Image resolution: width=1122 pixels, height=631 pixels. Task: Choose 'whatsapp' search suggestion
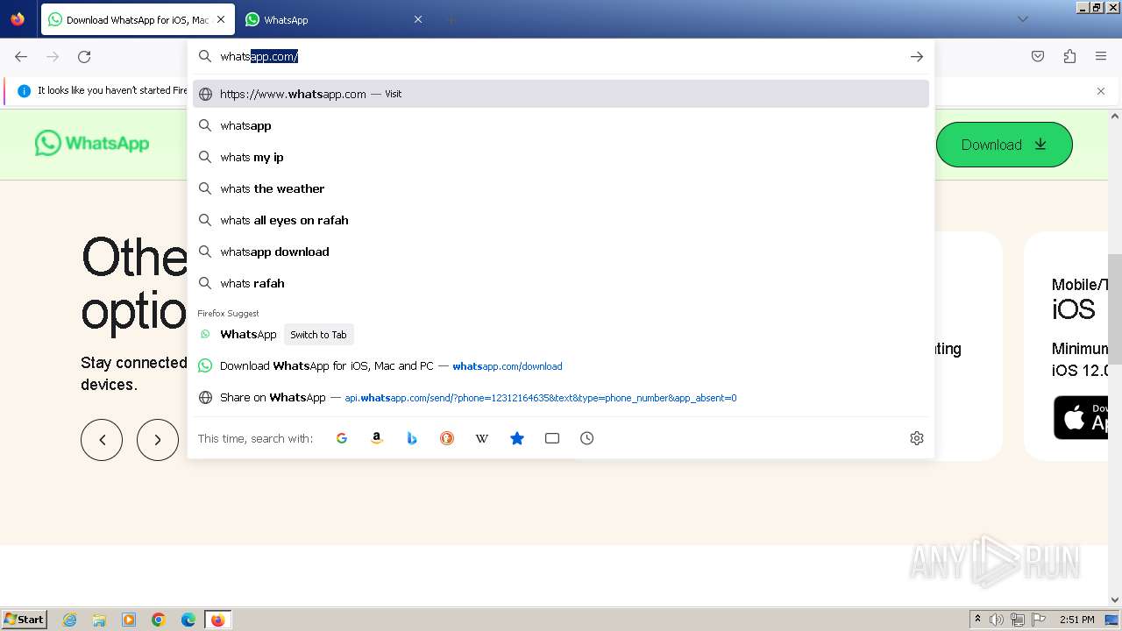pyautogui.click(x=561, y=125)
